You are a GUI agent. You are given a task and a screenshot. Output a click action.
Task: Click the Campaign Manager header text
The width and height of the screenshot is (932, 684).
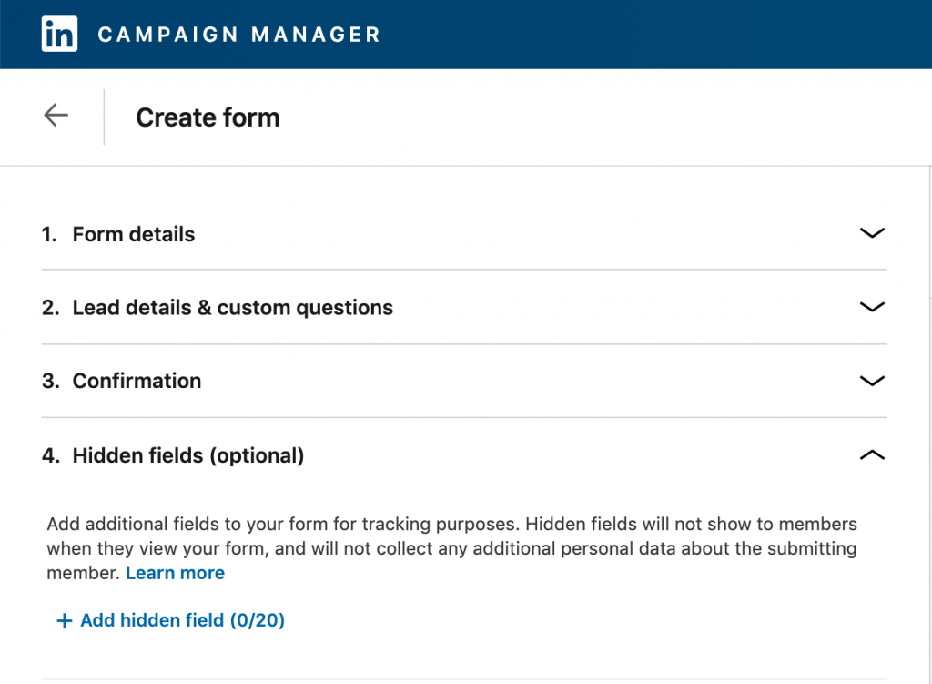tap(239, 35)
